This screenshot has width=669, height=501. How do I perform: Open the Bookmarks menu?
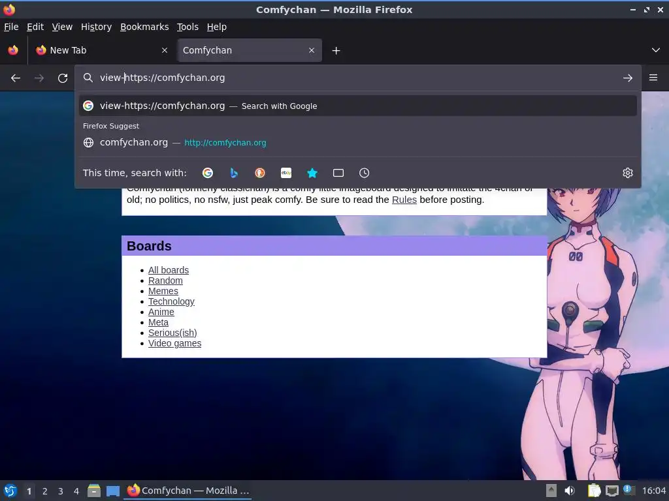pos(144,27)
